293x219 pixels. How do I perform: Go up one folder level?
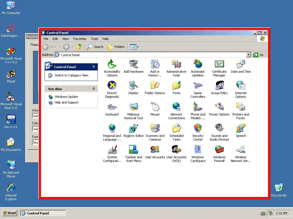[79, 47]
